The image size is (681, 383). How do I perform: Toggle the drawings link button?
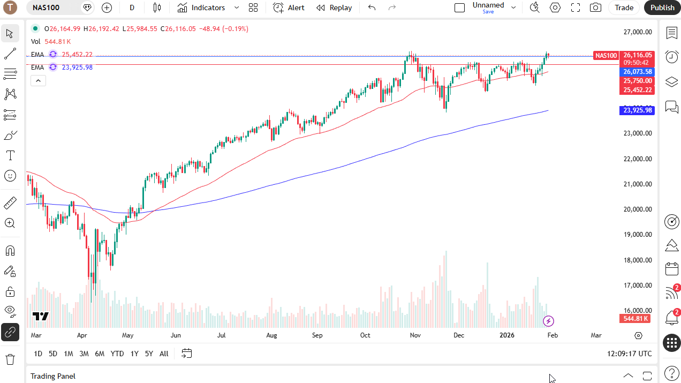tap(10, 332)
